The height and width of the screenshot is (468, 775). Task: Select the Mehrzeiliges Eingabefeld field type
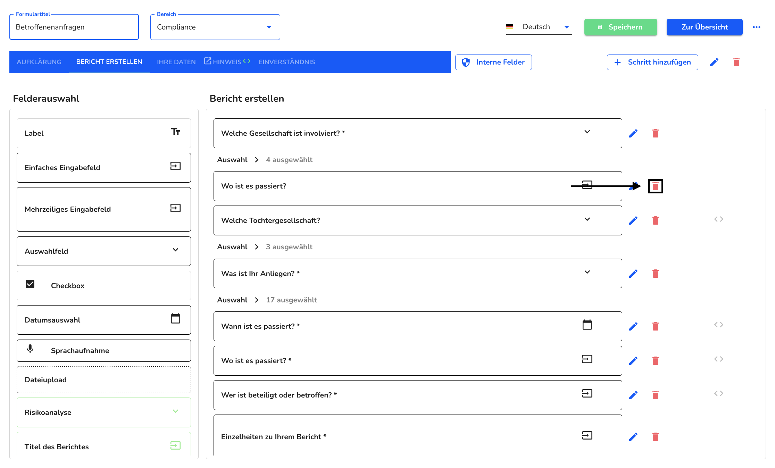[103, 209]
